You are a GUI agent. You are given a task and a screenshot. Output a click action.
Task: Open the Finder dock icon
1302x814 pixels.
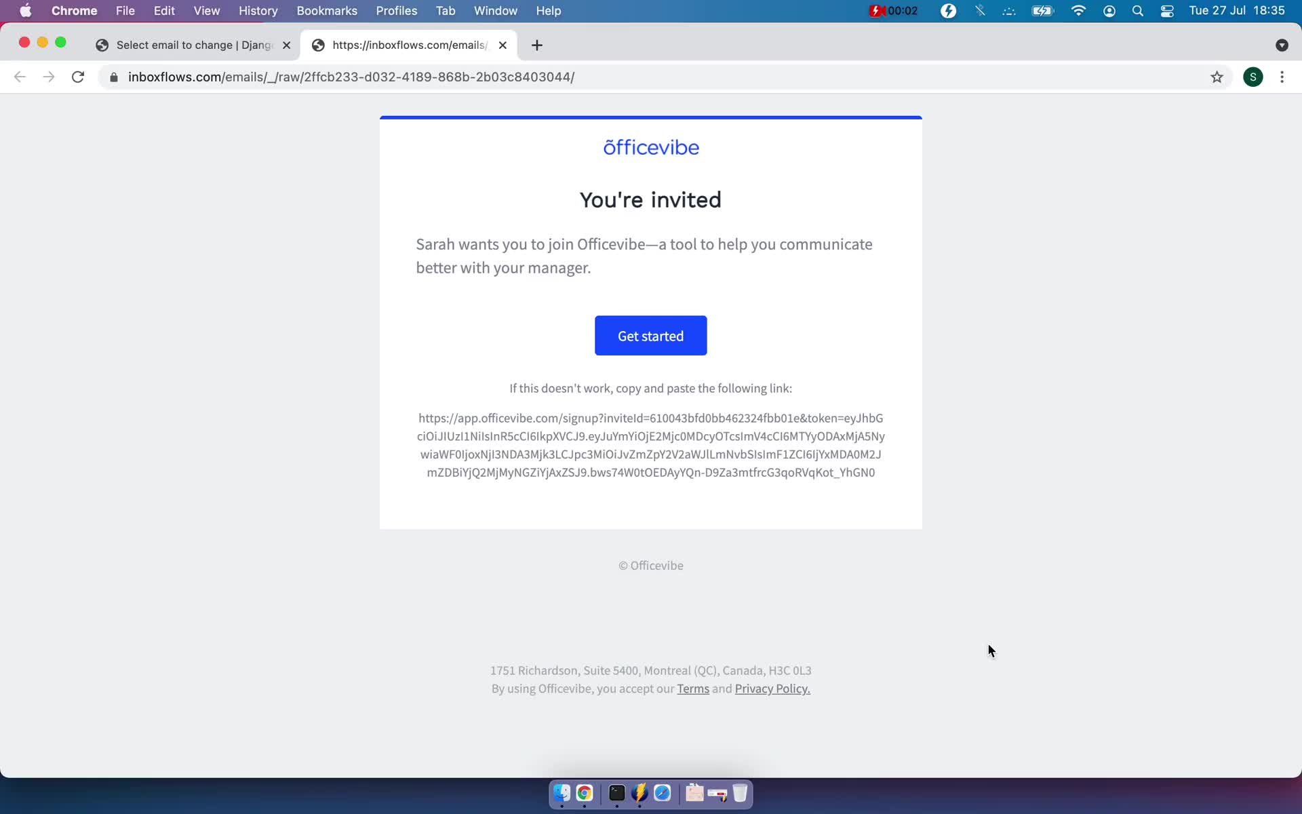561,792
